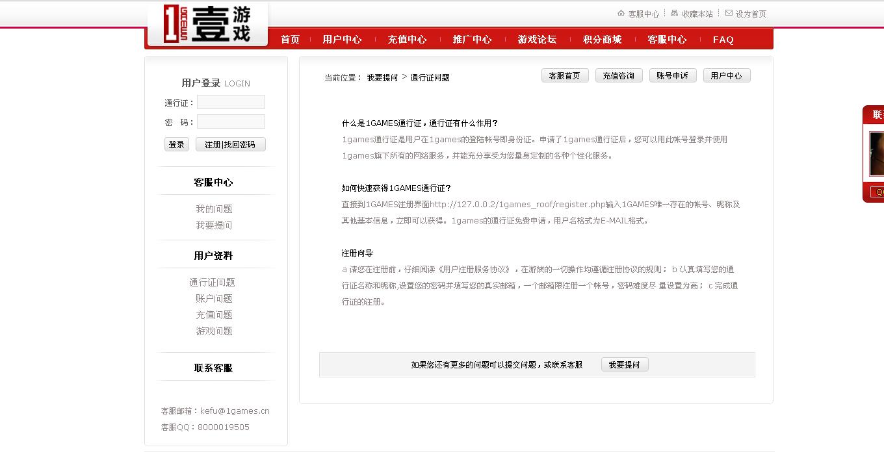
Task: Select 推广中心 in the red navigation
Action: point(473,39)
